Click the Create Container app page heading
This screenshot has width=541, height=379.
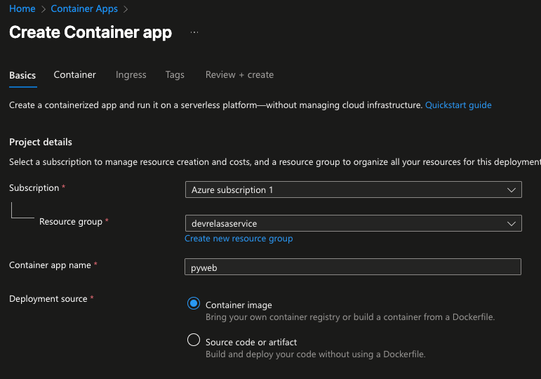[x=91, y=32]
